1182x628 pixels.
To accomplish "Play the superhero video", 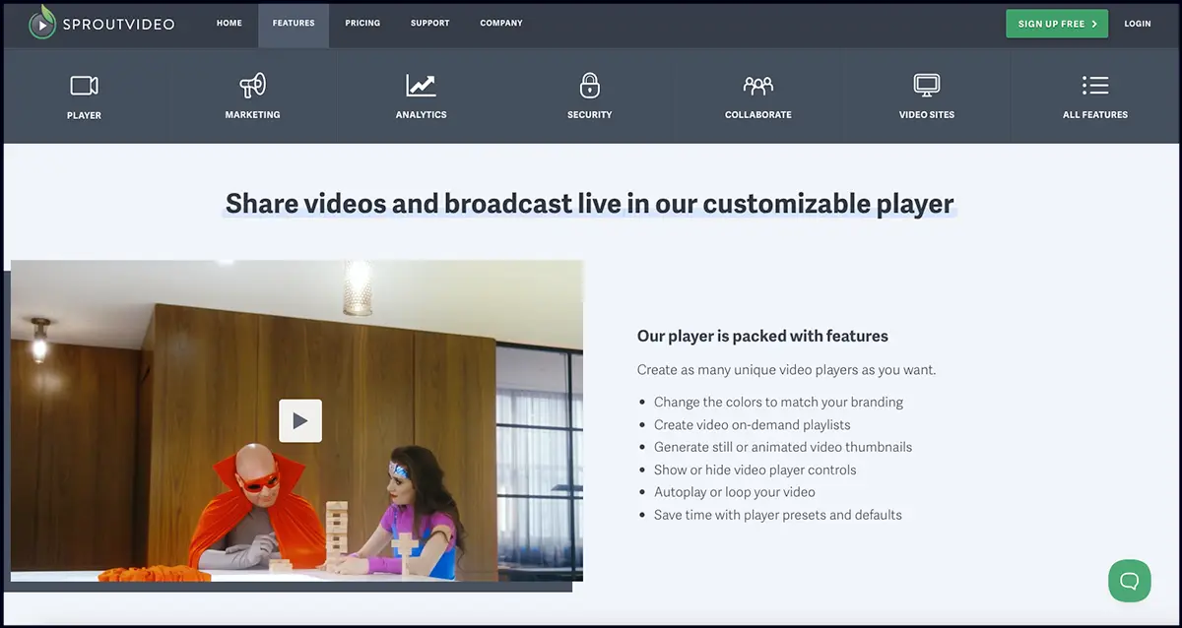I will point(299,420).
